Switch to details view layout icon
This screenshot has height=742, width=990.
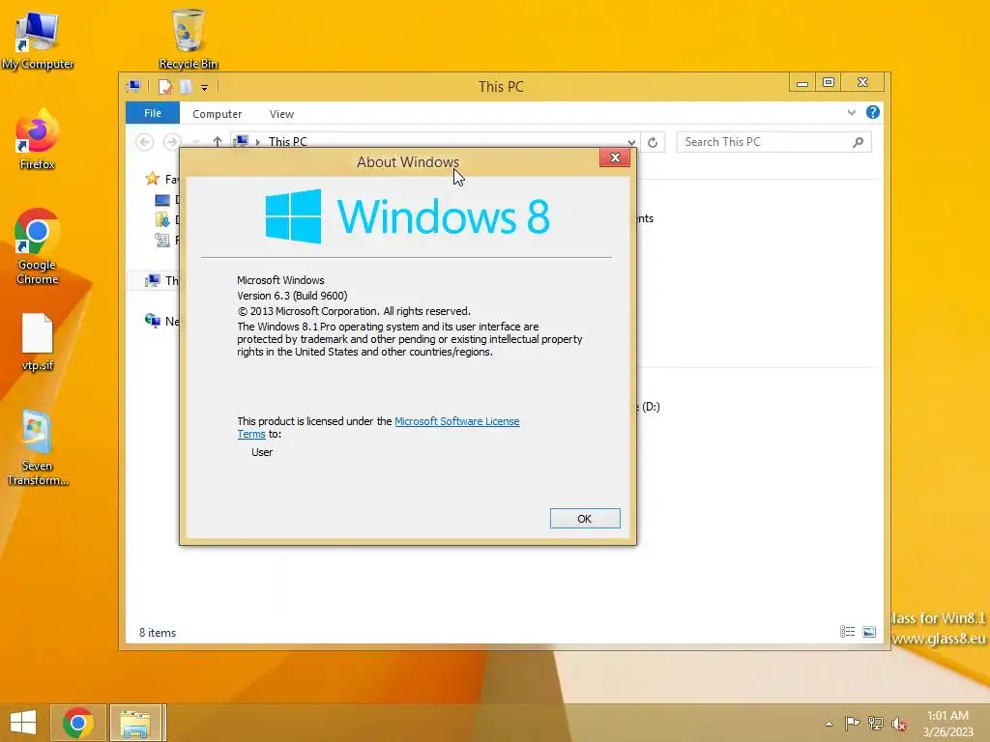(847, 632)
